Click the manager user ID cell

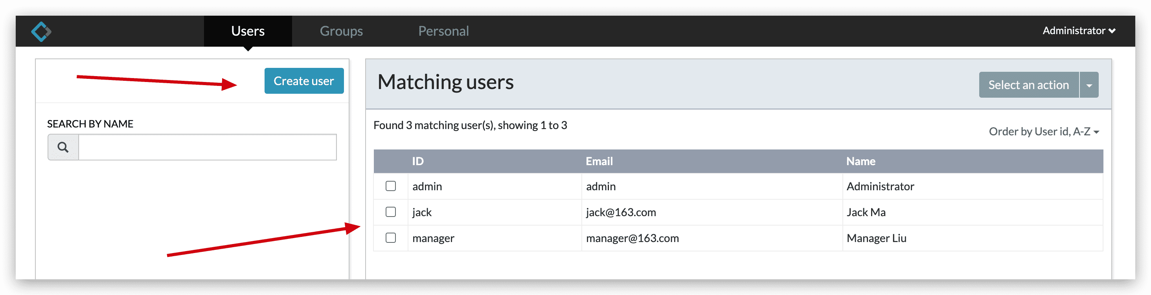pos(495,238)
